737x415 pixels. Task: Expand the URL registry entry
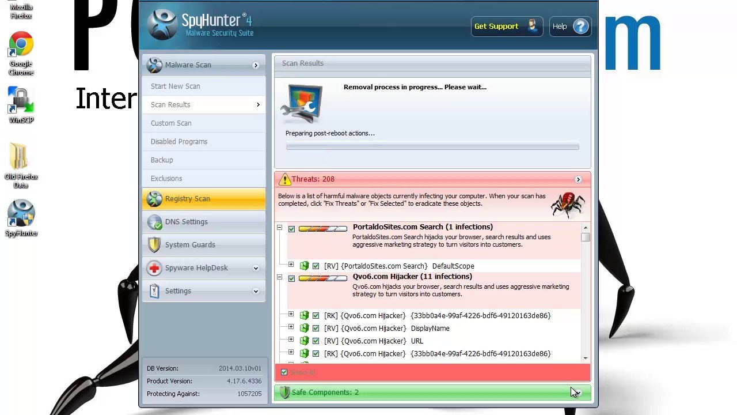(x=291, y=340)
